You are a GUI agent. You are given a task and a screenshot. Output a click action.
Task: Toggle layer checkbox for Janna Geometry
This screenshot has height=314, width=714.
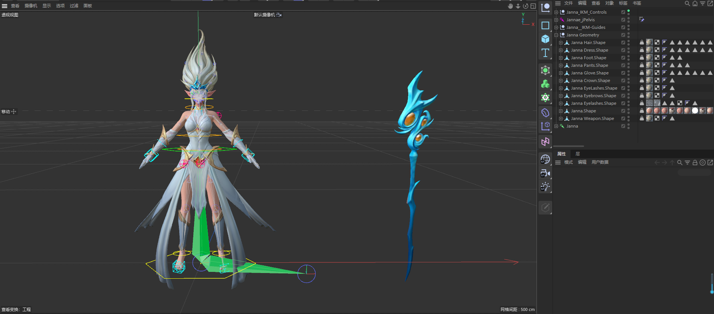[x=623, y=35]
